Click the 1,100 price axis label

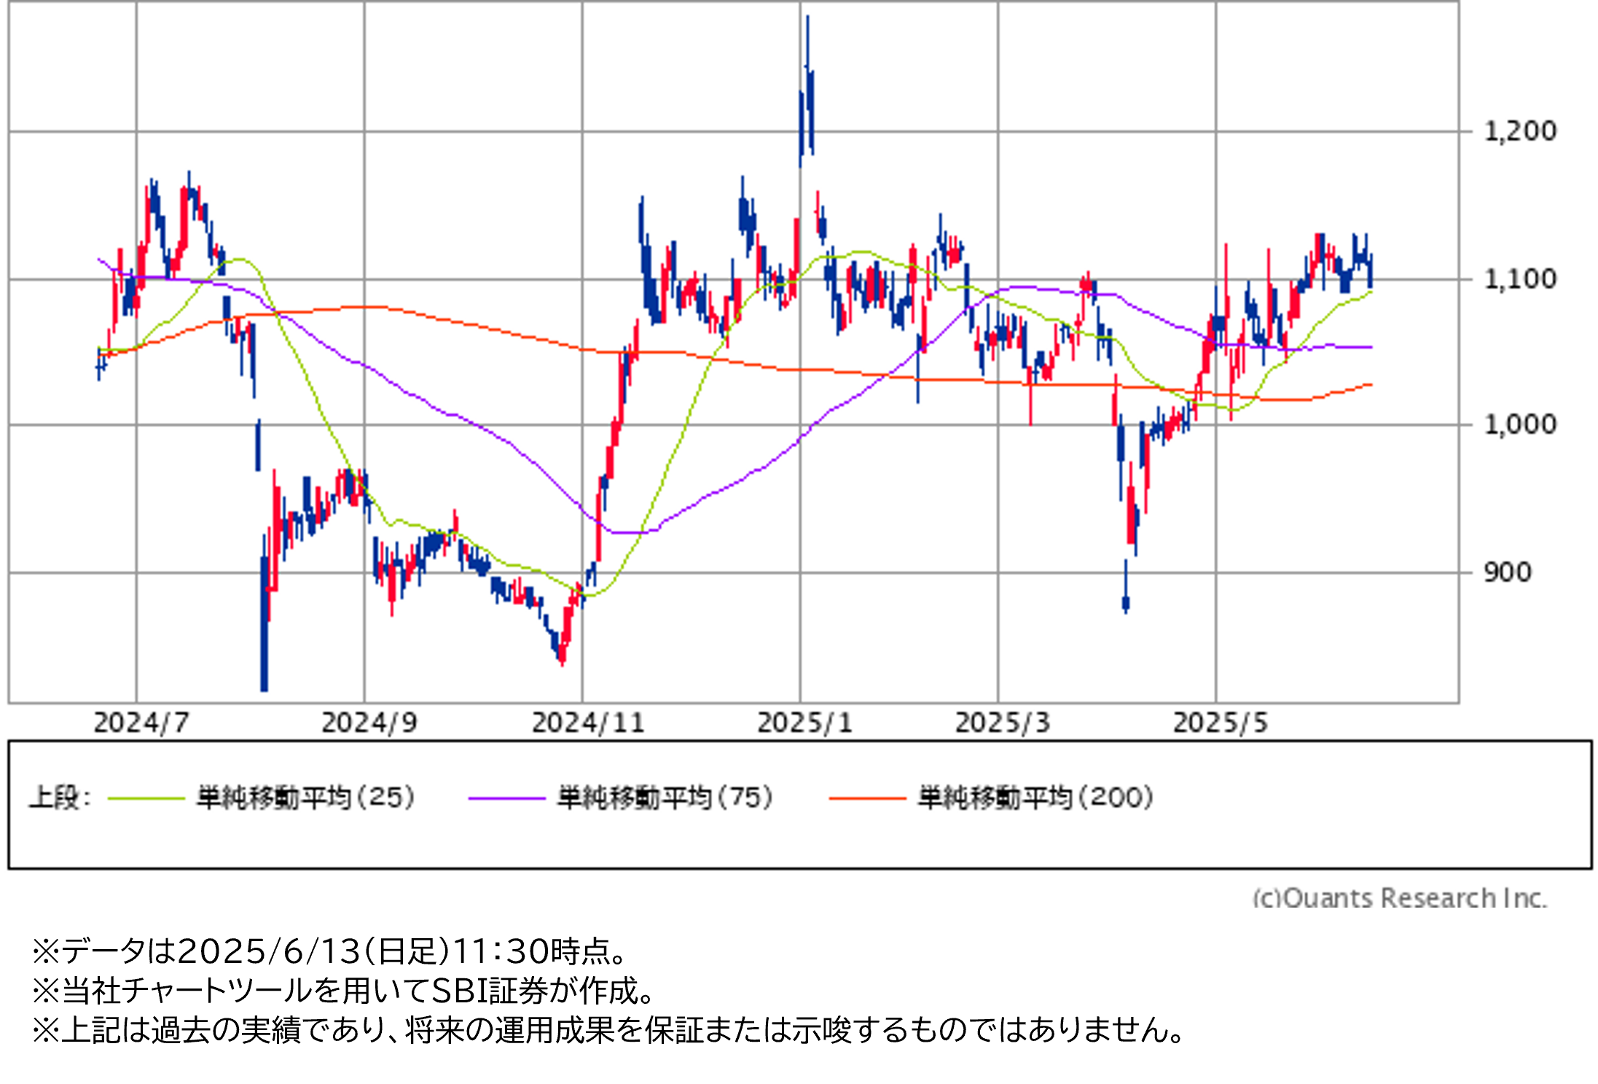(x=1519, y=279)
